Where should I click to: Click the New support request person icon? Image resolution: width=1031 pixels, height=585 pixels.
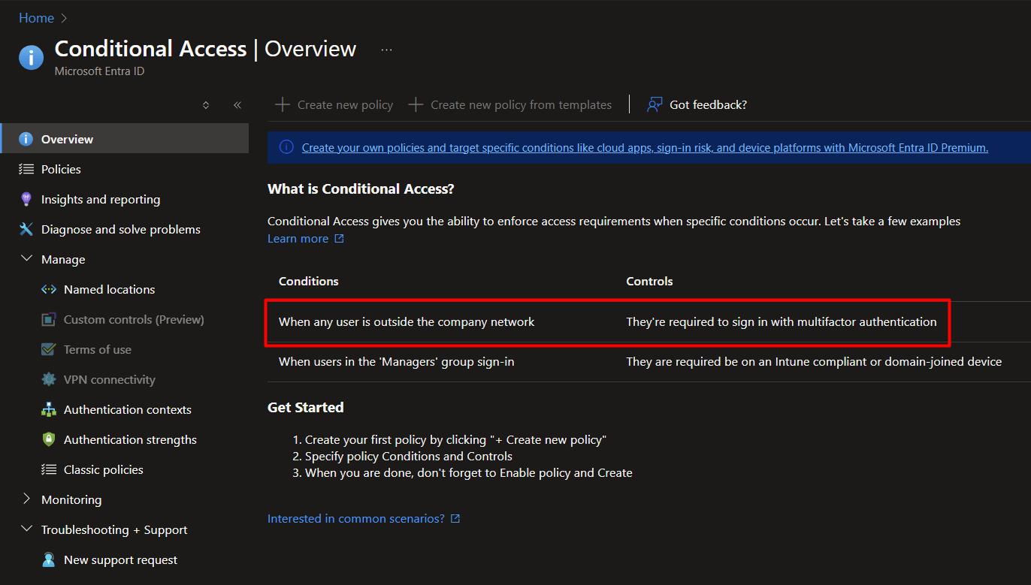pos(49,559)
